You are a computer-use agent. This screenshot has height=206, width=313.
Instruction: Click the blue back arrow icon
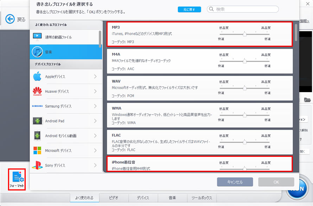tap(10, 19)
